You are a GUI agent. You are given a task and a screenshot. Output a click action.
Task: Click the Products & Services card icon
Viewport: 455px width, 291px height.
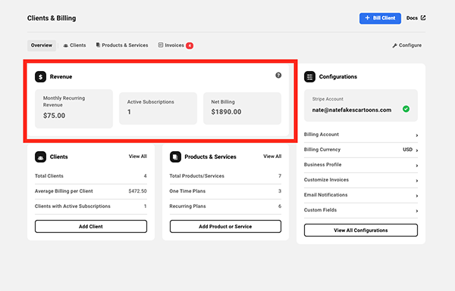pos(175,156)
